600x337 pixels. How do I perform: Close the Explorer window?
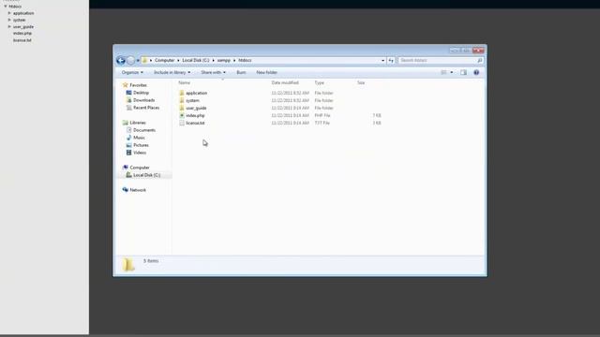(x=478, y=50)
